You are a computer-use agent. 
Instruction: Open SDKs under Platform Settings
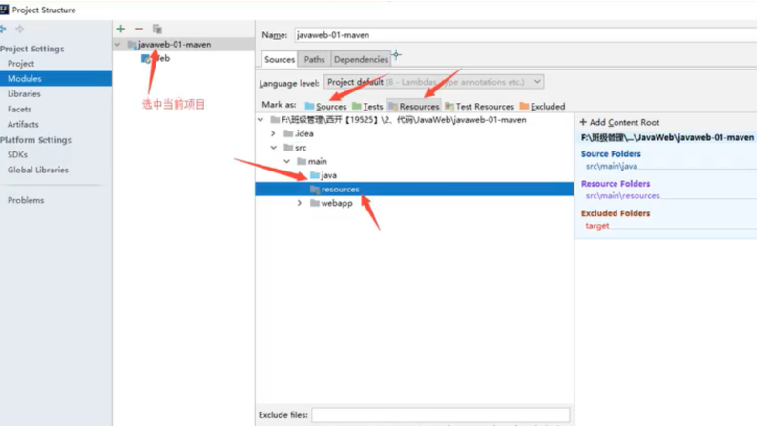(x=17, y=154)
